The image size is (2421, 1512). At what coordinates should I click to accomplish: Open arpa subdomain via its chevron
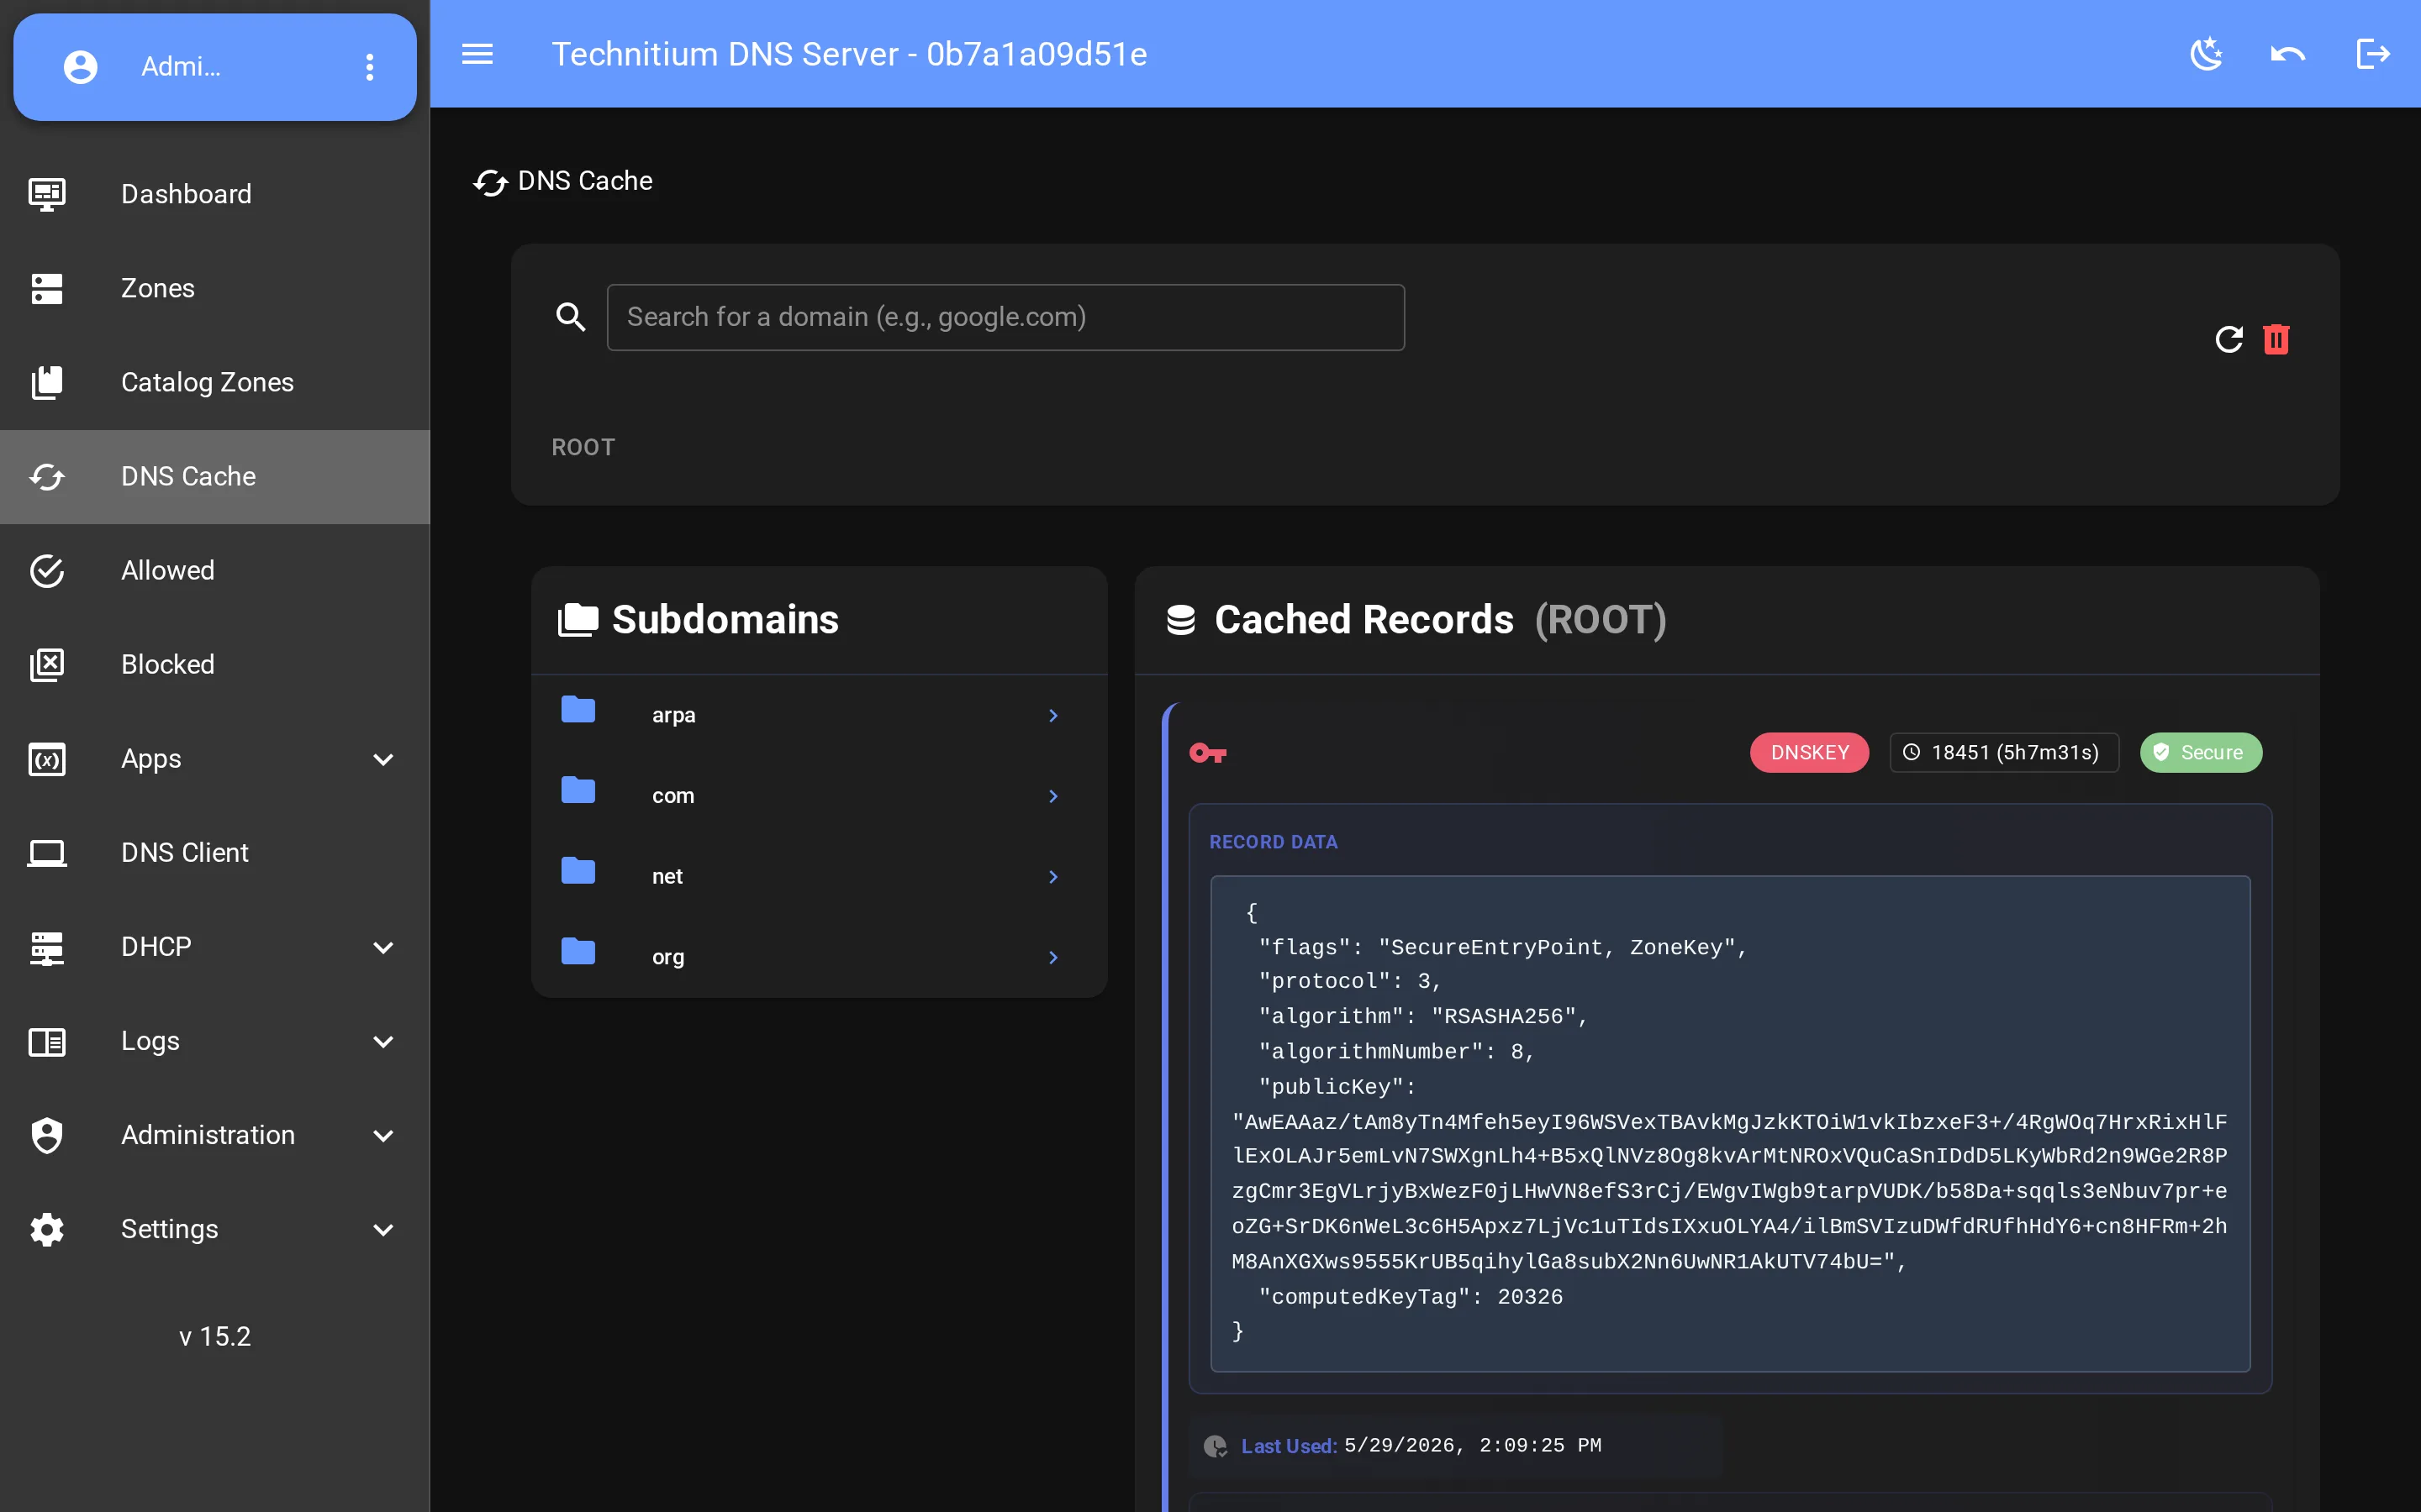(x=1052, y=715)
